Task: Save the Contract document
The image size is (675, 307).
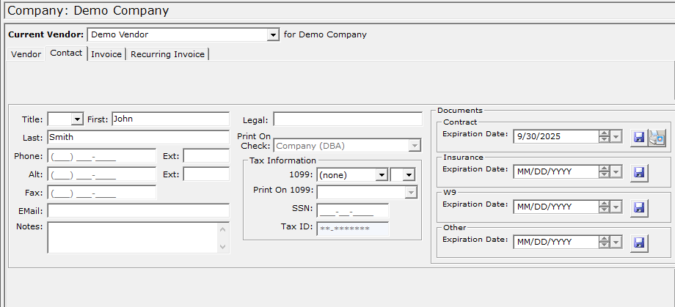Action: pos(638,137)
